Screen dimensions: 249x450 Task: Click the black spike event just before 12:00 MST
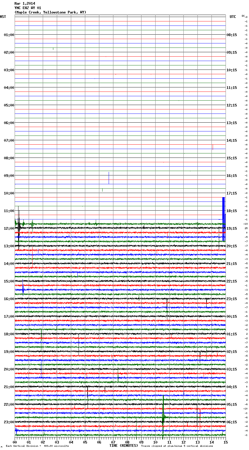[19, 227]
